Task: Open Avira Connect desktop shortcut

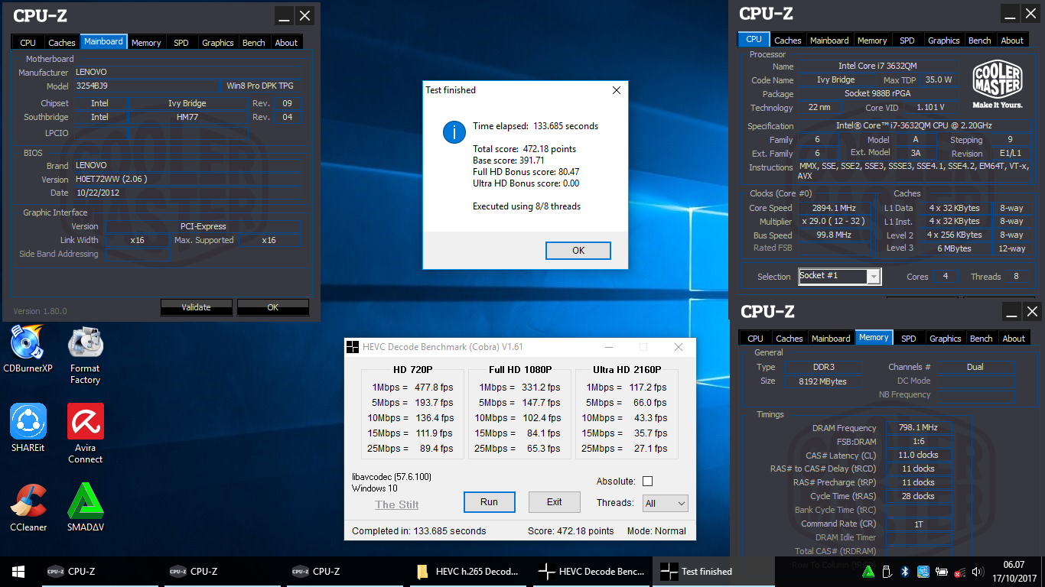Action: (85, 434)
